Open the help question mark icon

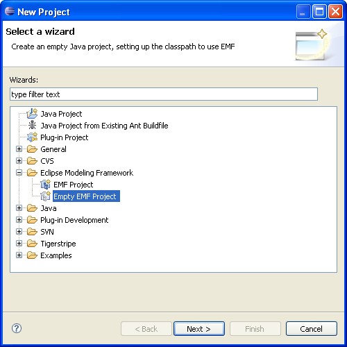tap(17, 328)
